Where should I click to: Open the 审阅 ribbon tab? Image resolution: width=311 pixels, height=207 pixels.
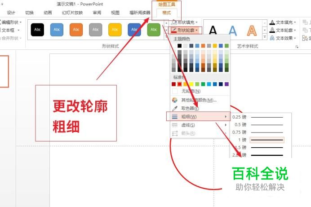97,13
